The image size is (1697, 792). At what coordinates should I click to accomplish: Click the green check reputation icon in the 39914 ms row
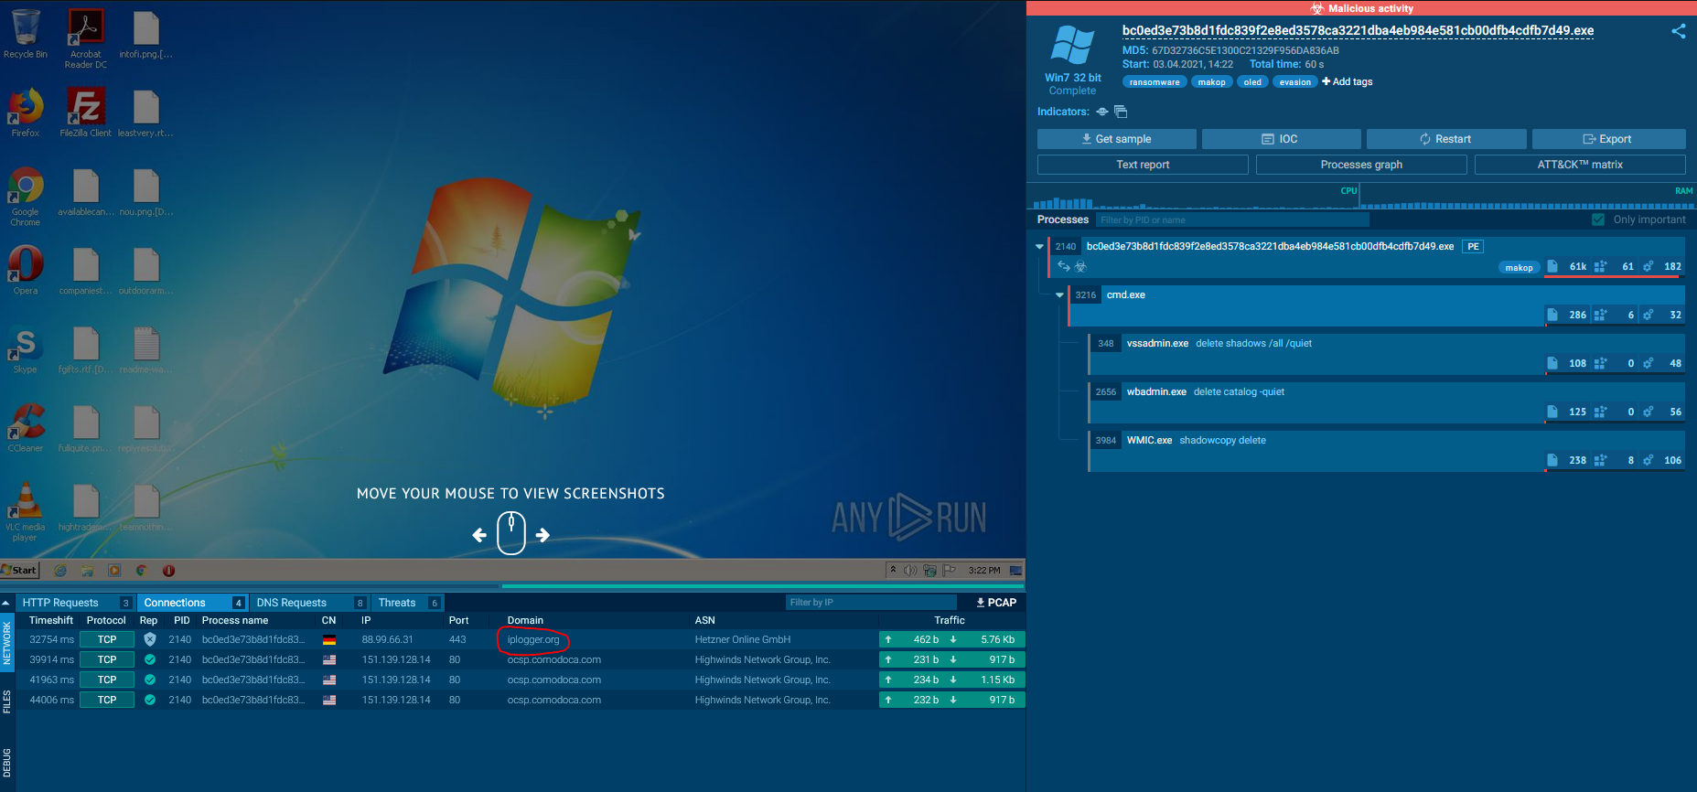click(x=150, y=659)
